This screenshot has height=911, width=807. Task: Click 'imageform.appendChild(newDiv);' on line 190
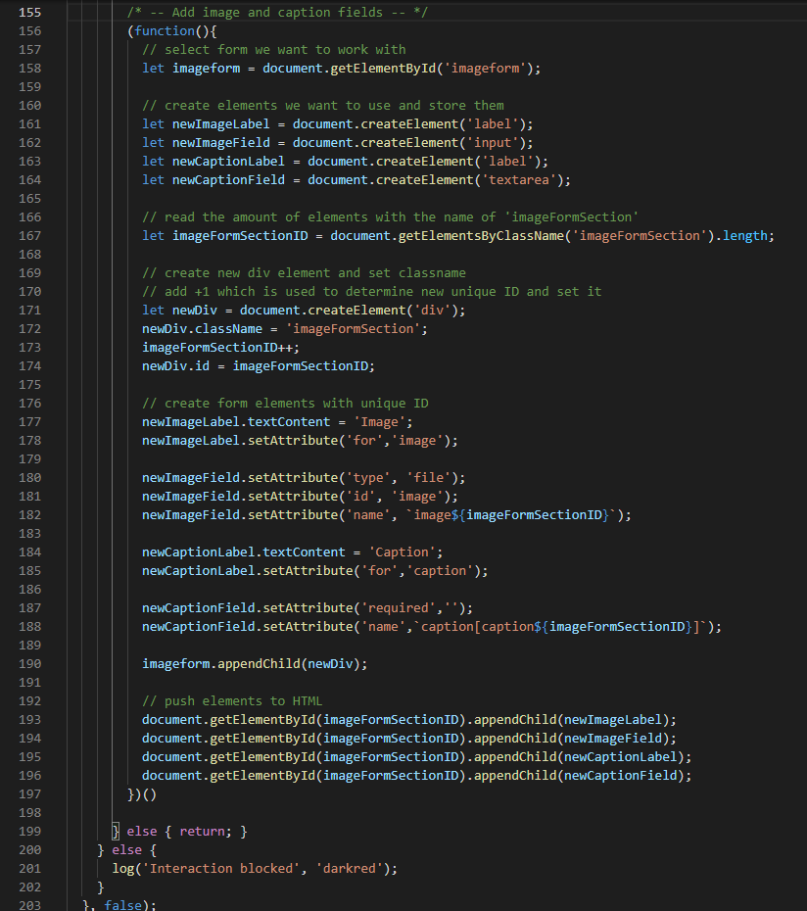pos(255,663)
